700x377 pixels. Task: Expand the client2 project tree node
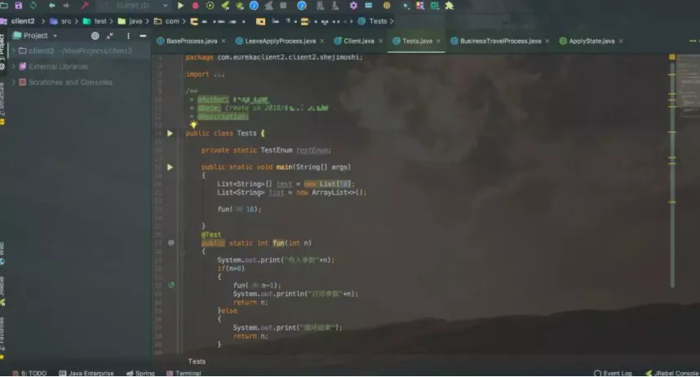[x=13, y=51]
